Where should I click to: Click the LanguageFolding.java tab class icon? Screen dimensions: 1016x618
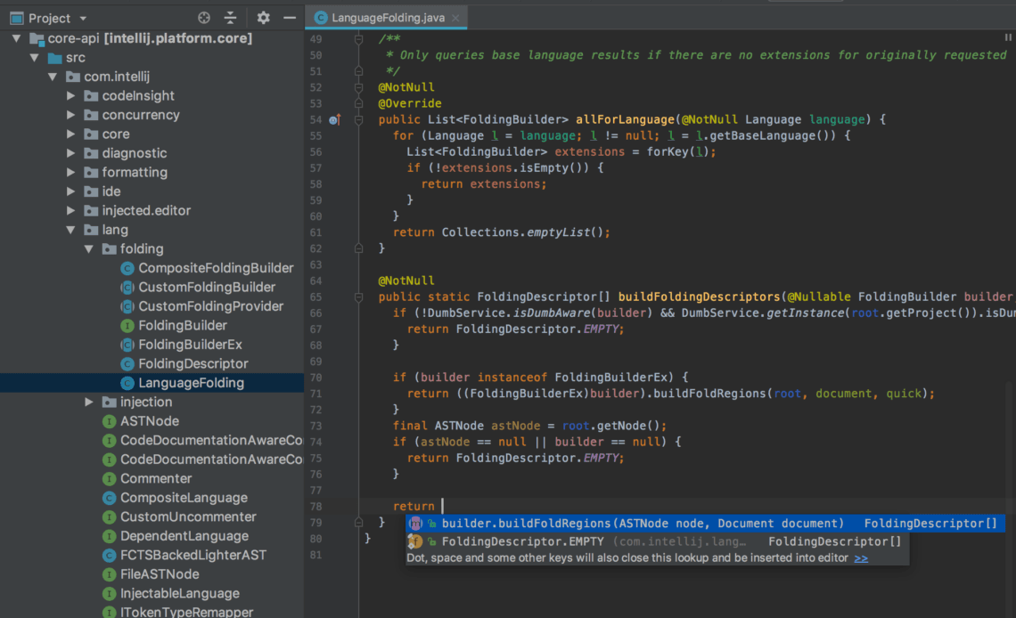pyautogui.click(x=320, y=18)
